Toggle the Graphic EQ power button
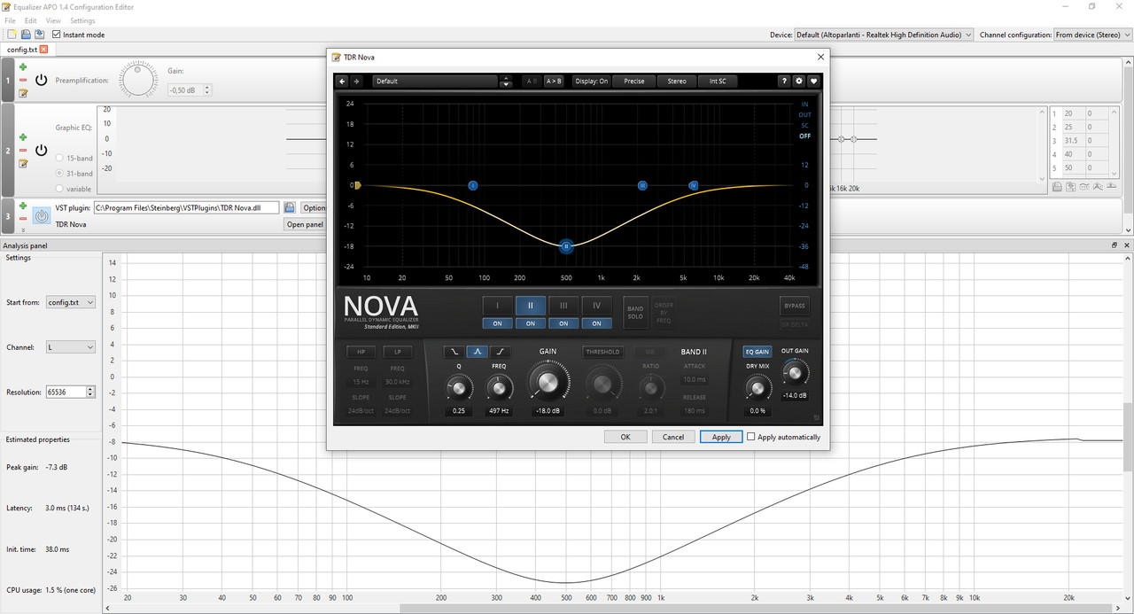 click(41, 151)
